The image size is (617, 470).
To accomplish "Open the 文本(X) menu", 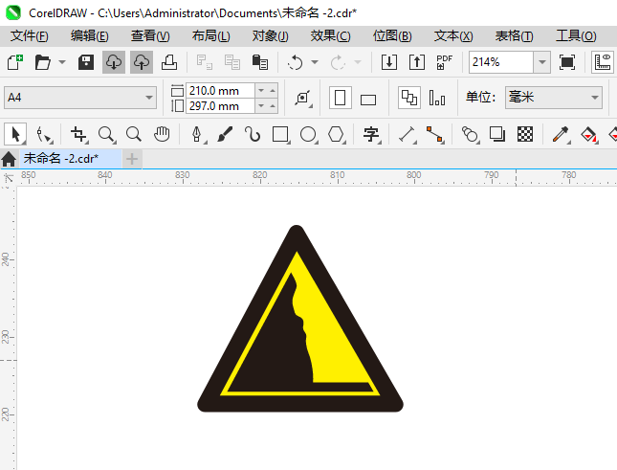I will point(453,35).
